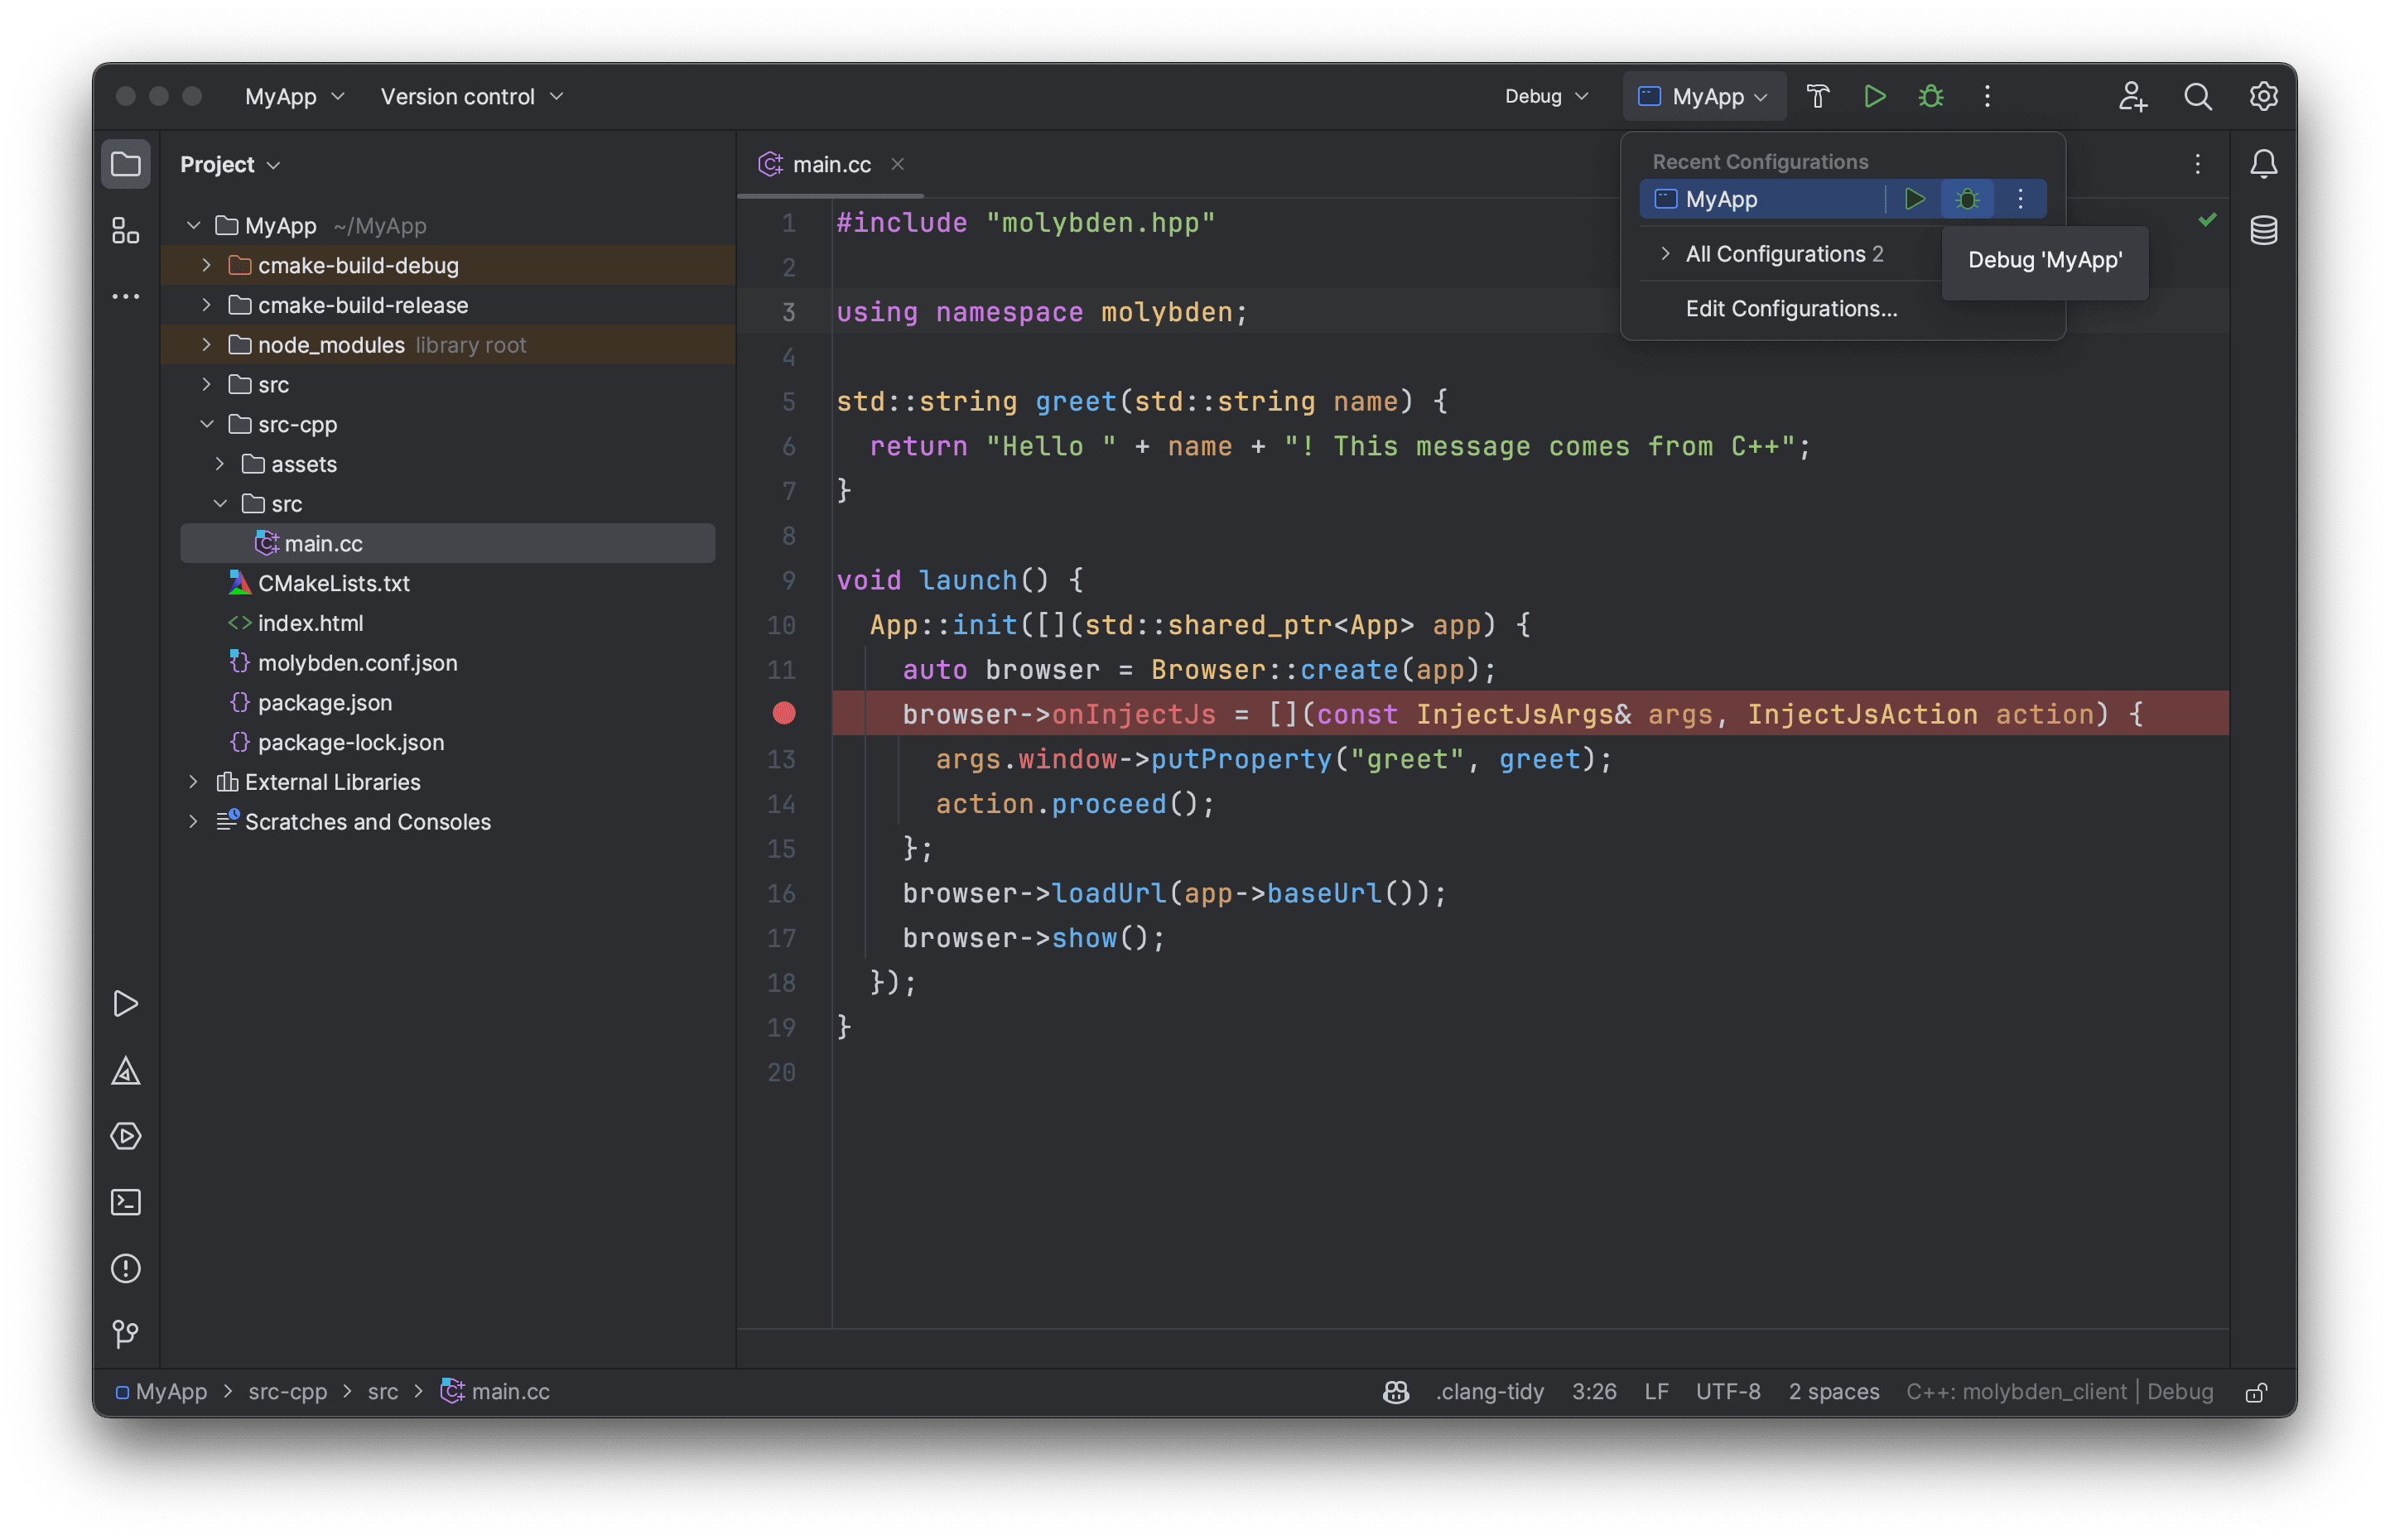Click the AI assistant icon in status bar
Screen dimensions: 2390x1540
[1396, 1392]
